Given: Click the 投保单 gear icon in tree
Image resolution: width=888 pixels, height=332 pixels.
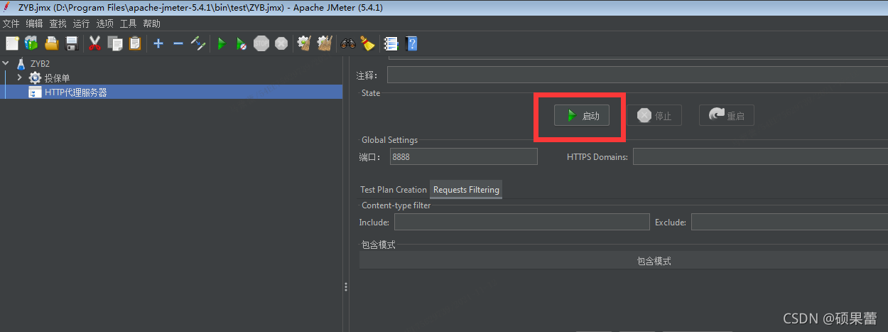Looking at the screenshot, I should (35, 77).
